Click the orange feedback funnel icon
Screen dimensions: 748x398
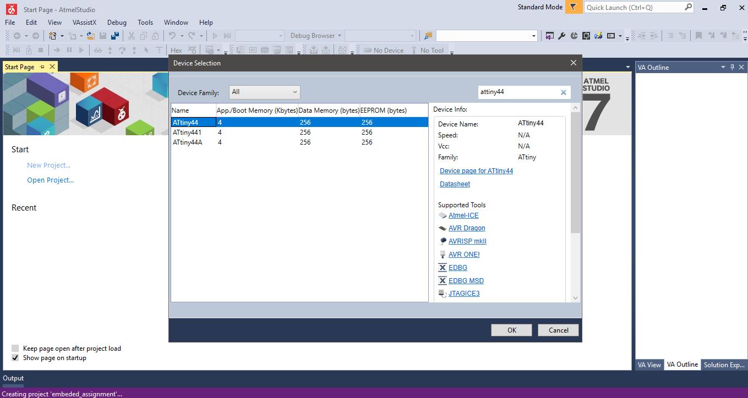point(573,7)
